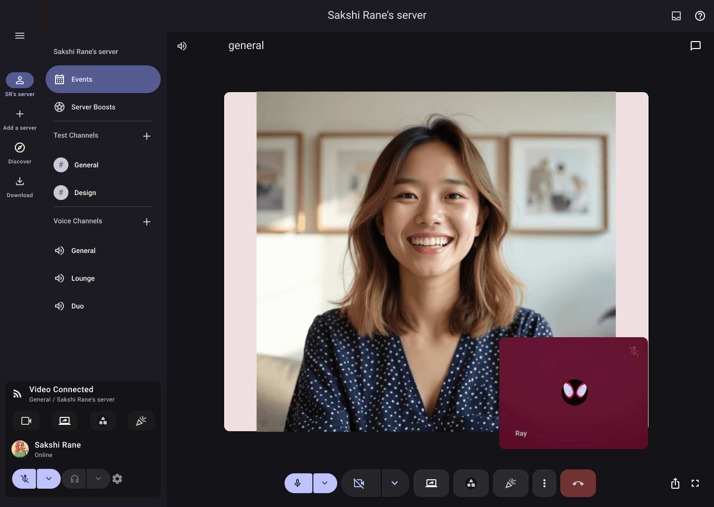Image resolution: width=714 pixels, height=507 pixels.
Task: Click the share/pop-out icon
Action: coord(675,483)
